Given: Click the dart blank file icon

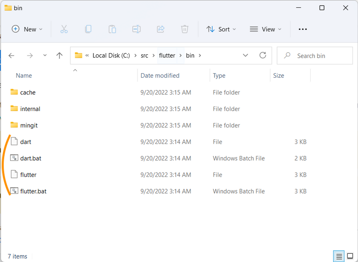Looking at the screenshot, I should [14, 141].
